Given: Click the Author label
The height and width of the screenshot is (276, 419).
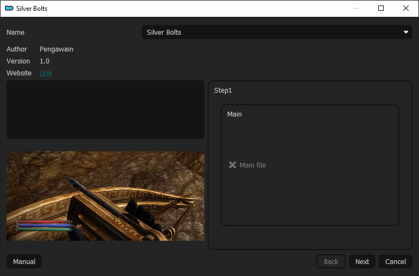Looking at the screenshot, I should click(17, 49).
